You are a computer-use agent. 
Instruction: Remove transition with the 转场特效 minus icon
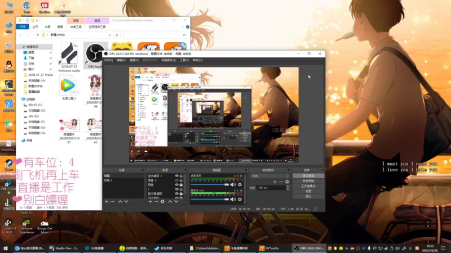tap(281, 182)
